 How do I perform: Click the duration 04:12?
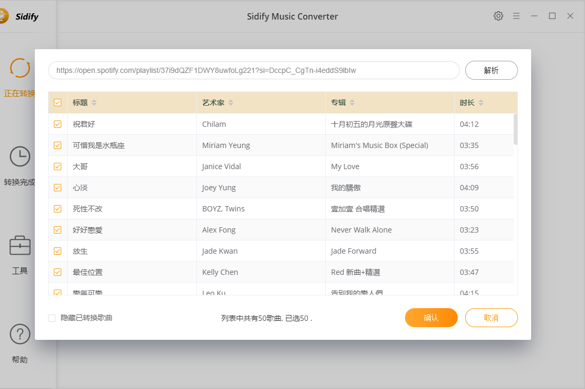click(469, 124)
